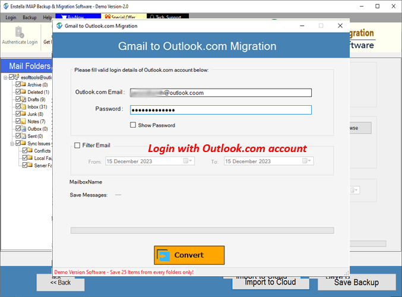Click the Junk folder icon
This screenshot has height=297, width=402.
click(23, 113)
